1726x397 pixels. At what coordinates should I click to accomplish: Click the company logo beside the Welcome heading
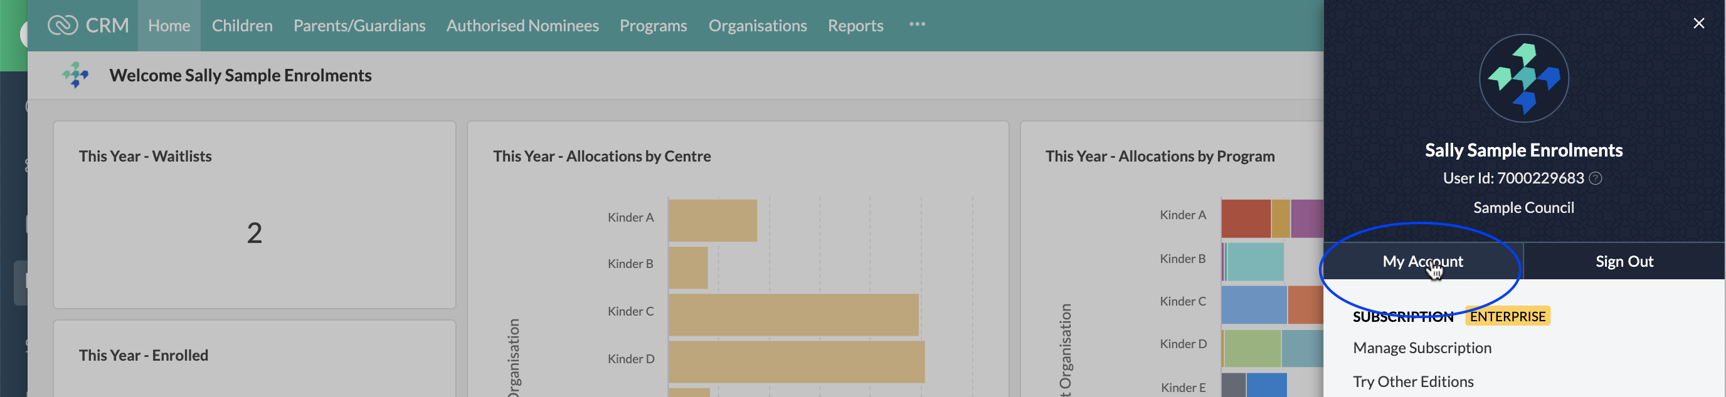pos(75,75)
